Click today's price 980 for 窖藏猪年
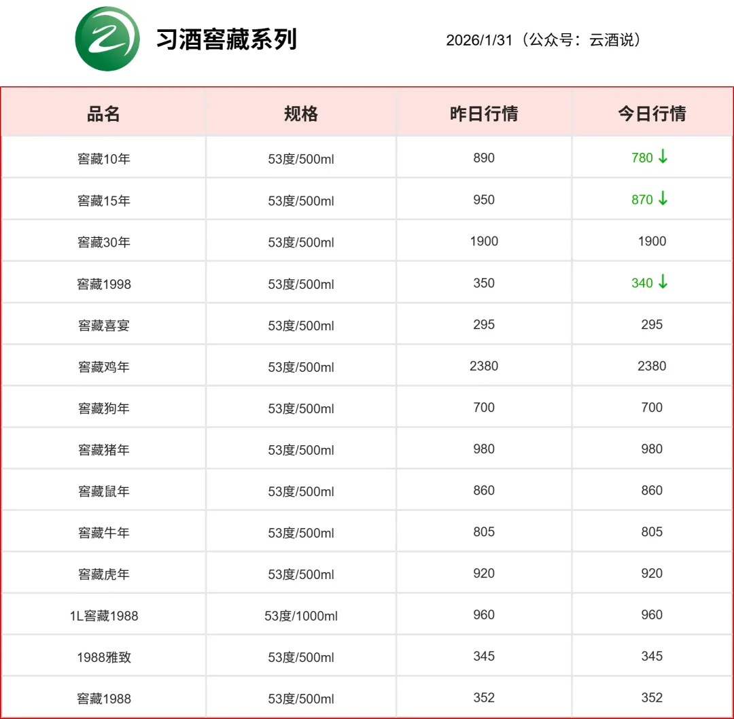Viewport: 734px width, 719px height. tap(652, 449)
